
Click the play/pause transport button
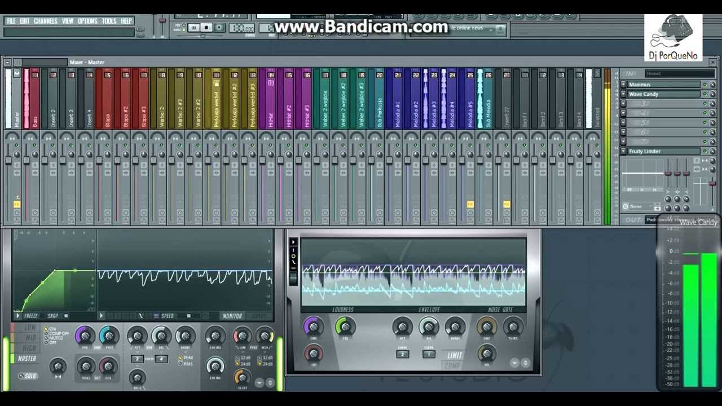pos(193,28)
